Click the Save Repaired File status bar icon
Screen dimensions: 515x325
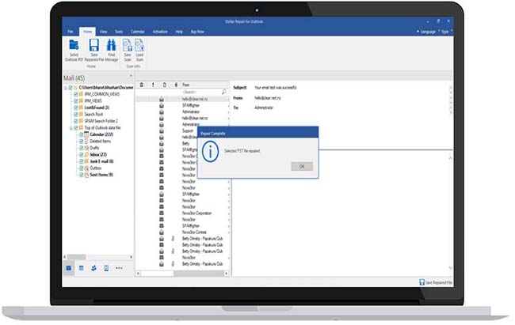coord(422,282)
